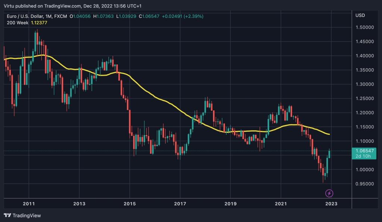
Task: Click the purple lightning bolt event icon
Action: point(329,193)
